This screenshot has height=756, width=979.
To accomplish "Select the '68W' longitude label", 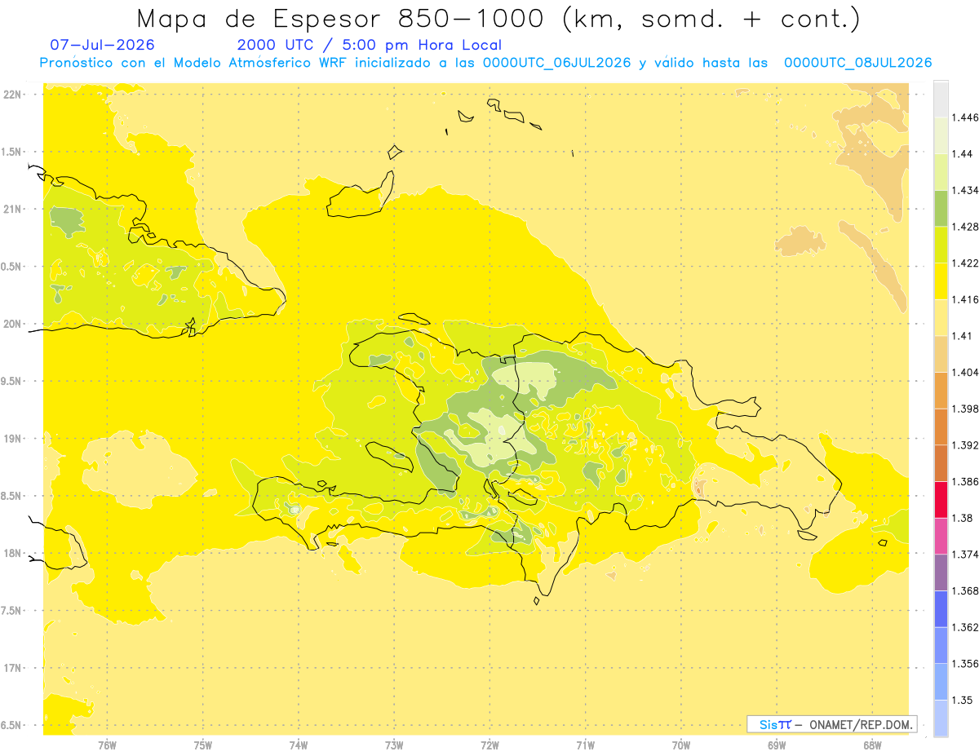I will (872, 745).
